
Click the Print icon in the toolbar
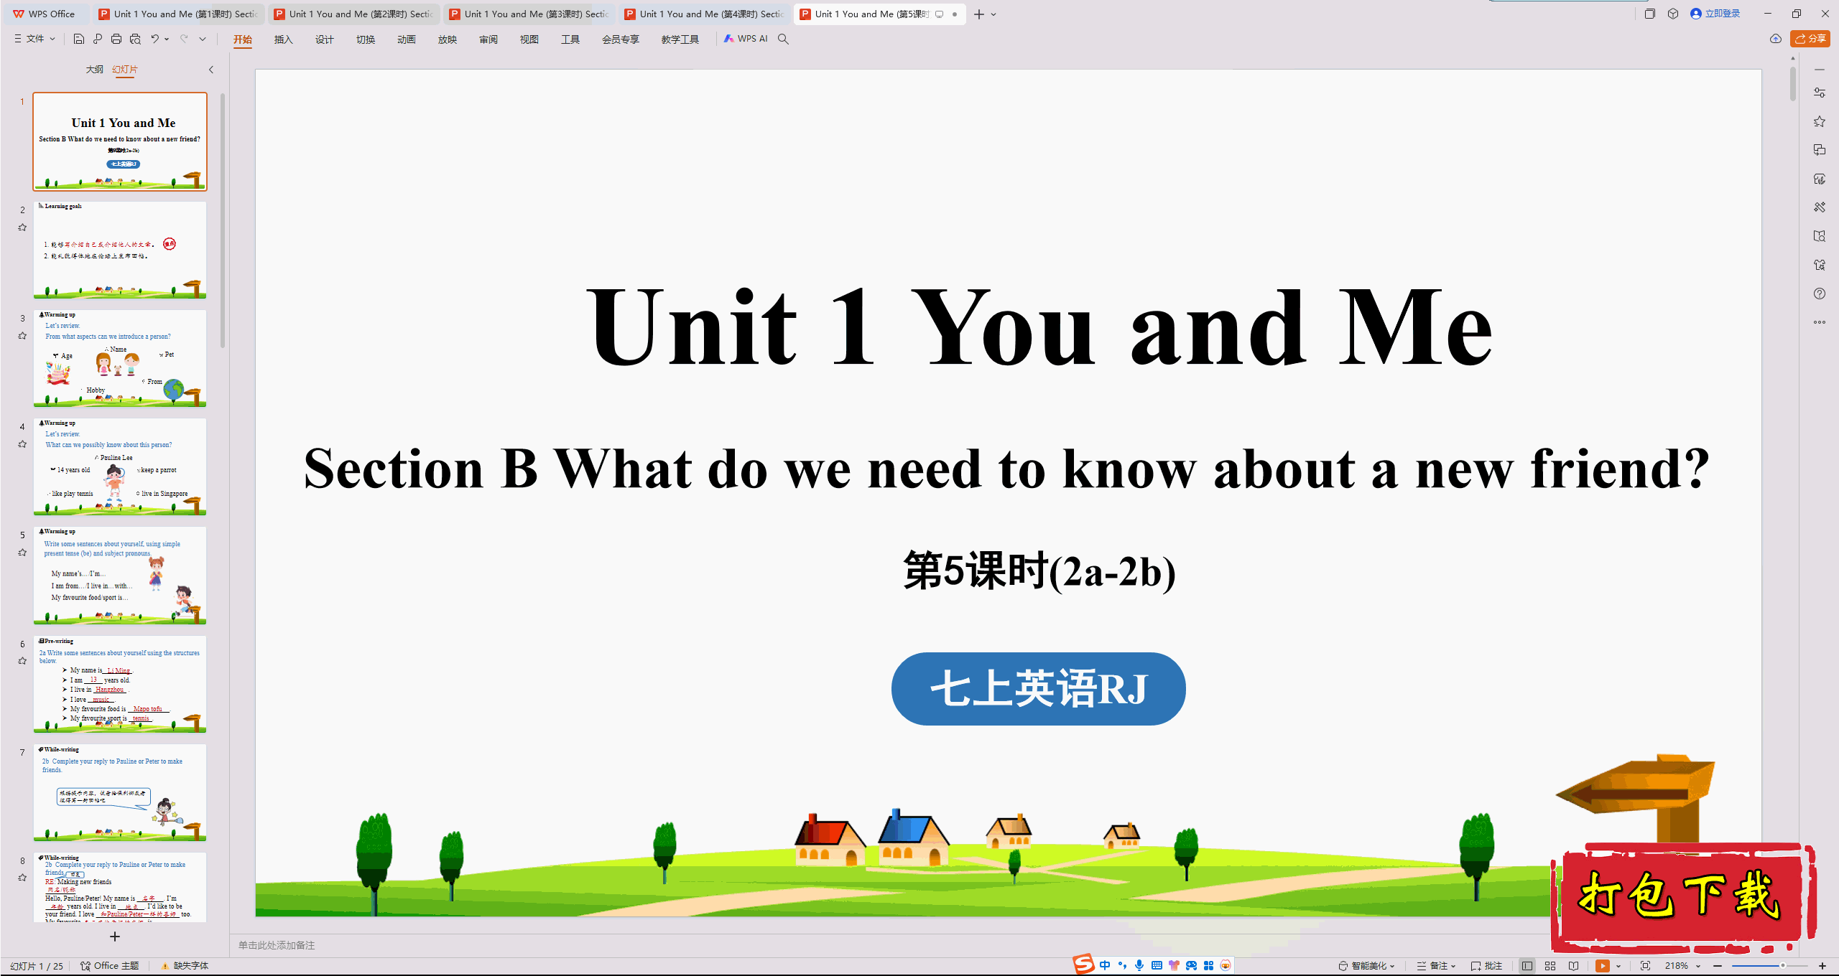click(116, 39)
